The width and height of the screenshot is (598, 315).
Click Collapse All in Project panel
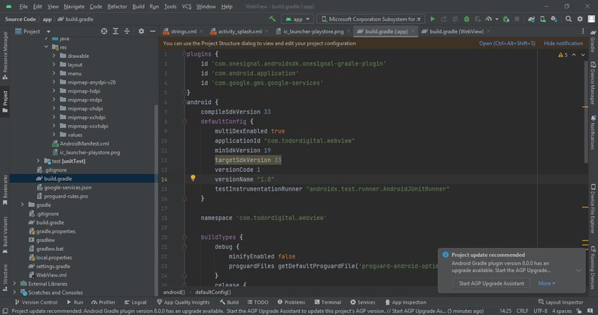coord(127,32)
